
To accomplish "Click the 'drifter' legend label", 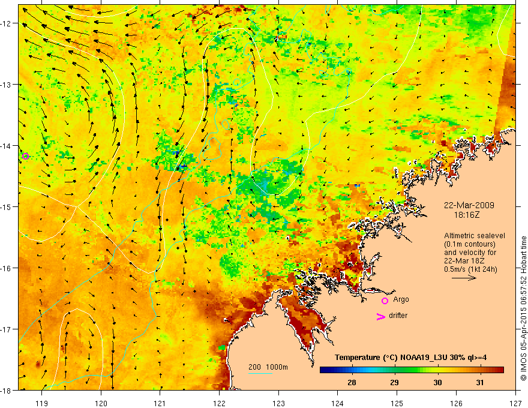I will point(398,316).
